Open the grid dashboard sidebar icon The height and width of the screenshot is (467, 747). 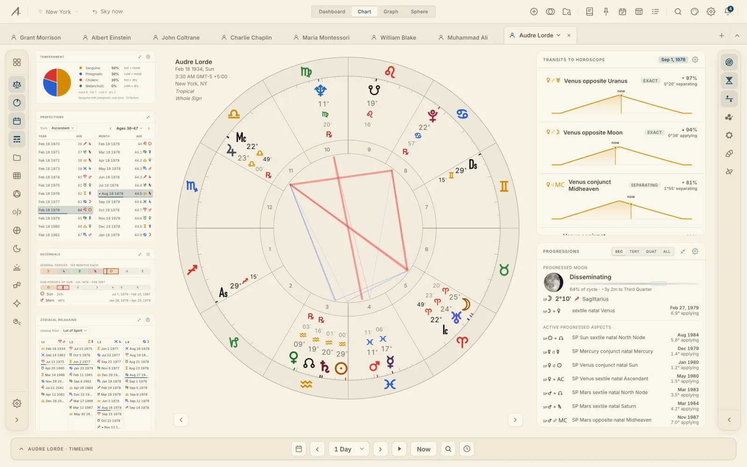pyautogui.click(x=17, y=62)
